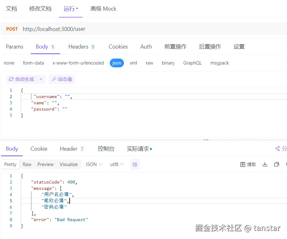Click the 动态值 dynamic value button

pyautogui.click(x=62, y=79)
